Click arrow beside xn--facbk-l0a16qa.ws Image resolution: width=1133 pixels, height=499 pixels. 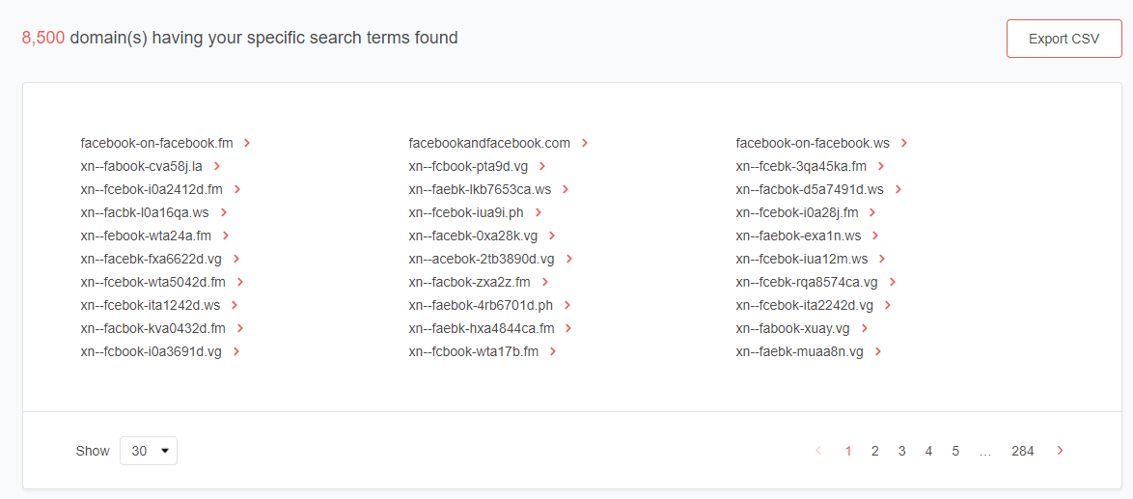point(223,212)
